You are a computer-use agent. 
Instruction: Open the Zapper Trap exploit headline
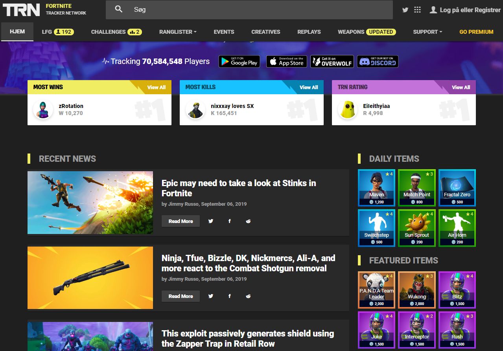(248, 338)
